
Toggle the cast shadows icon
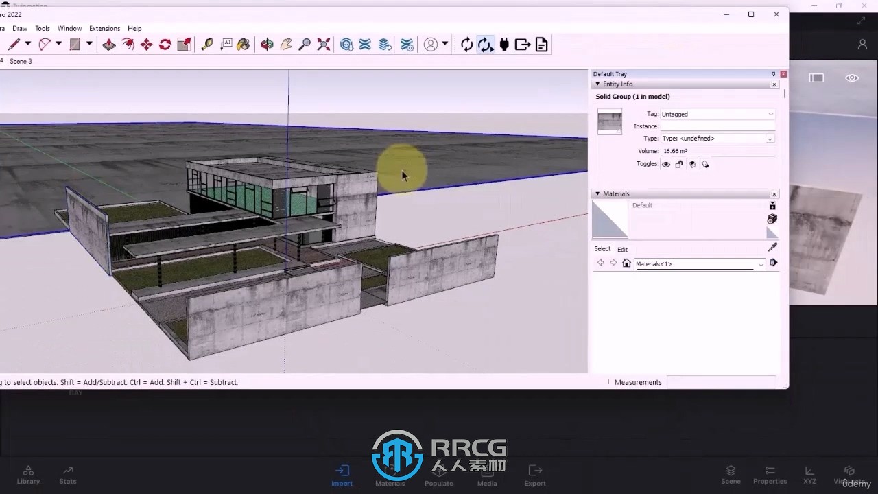pyautogui.click(x=705, y=164)
